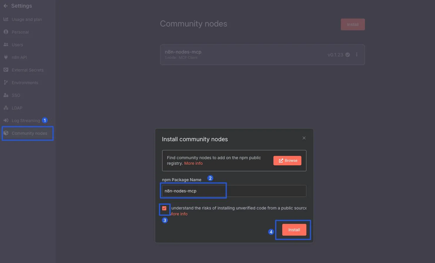Click the Settings title text
Viewport: 435px width, 263px height.
click(21, 6)
